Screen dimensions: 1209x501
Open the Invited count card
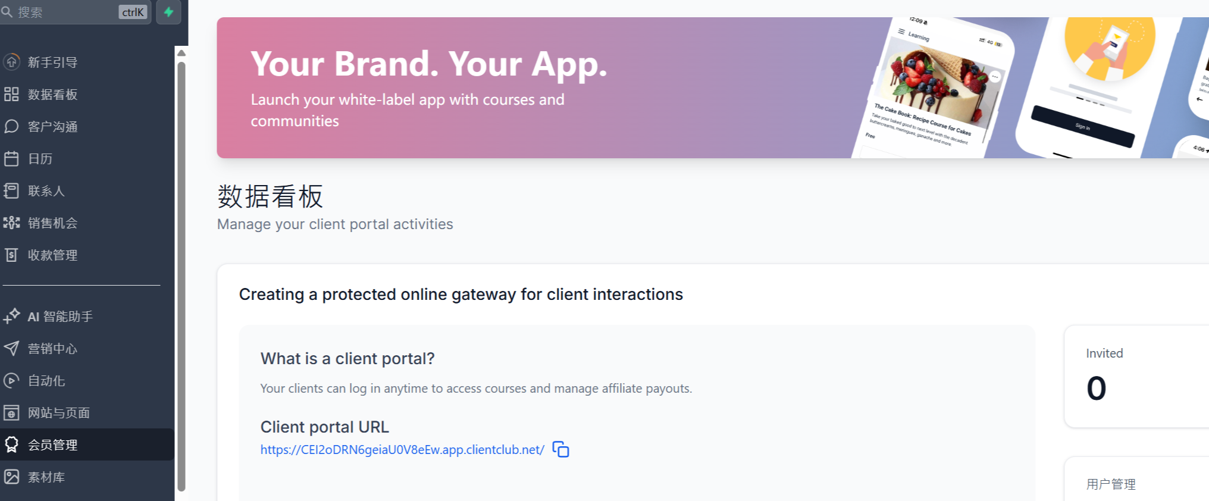[1136, 376]
